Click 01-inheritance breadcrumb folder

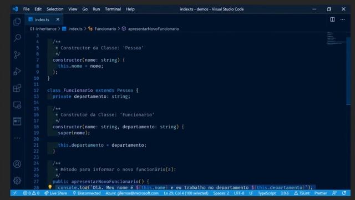tap(43, 29)
